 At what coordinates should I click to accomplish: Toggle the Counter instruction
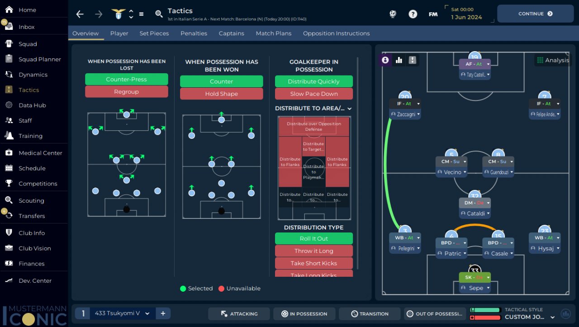pyautogui.click(x=221, y=81)
